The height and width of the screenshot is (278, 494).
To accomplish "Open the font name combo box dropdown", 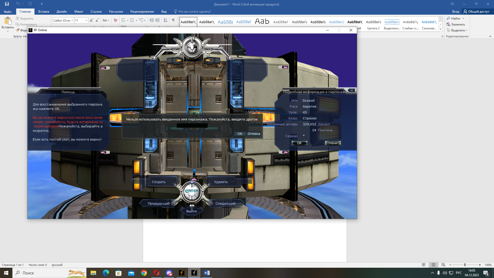I will tap(72, 20).
